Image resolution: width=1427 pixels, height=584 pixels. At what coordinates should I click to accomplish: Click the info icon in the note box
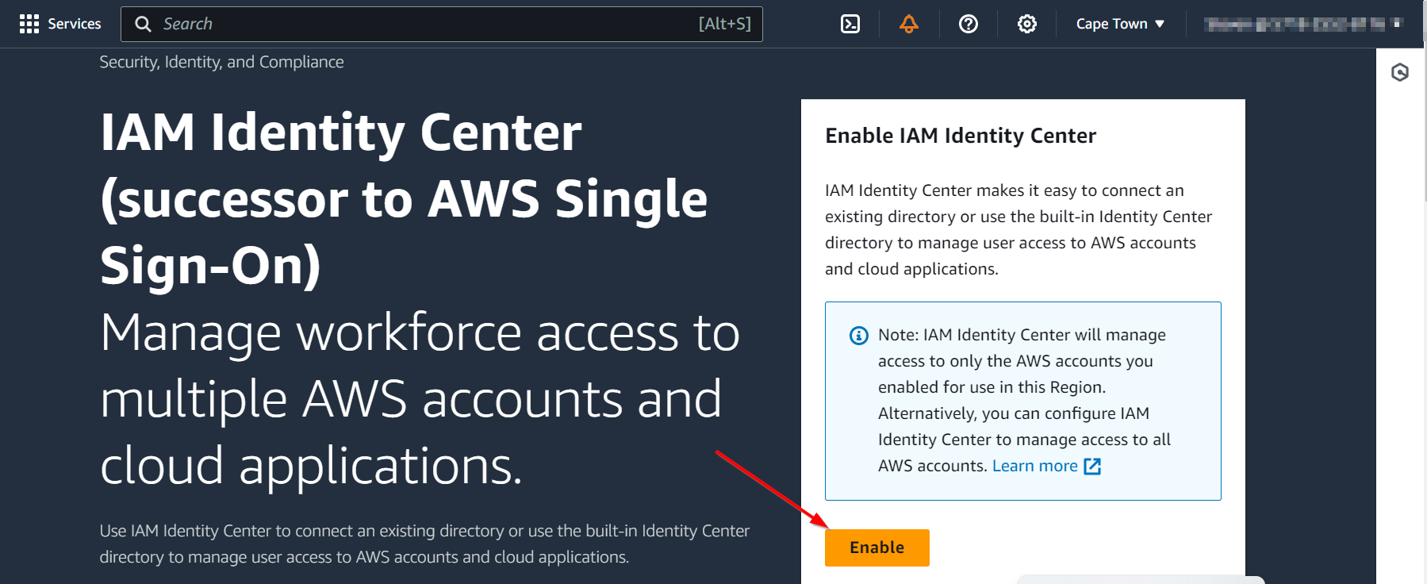(858, 336)
